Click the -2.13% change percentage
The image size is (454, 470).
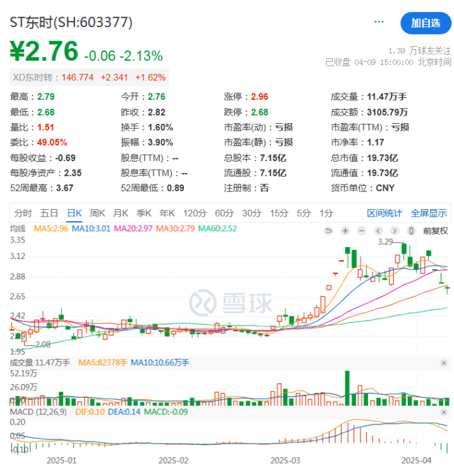141,56
